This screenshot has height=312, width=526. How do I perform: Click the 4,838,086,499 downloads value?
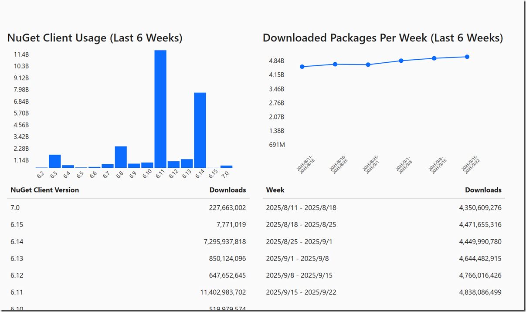point(480,292)
